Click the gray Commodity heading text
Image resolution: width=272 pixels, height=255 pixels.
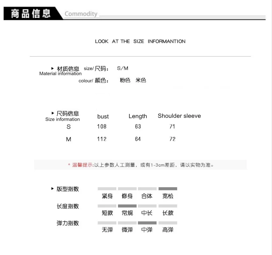(x=81, y=14)
